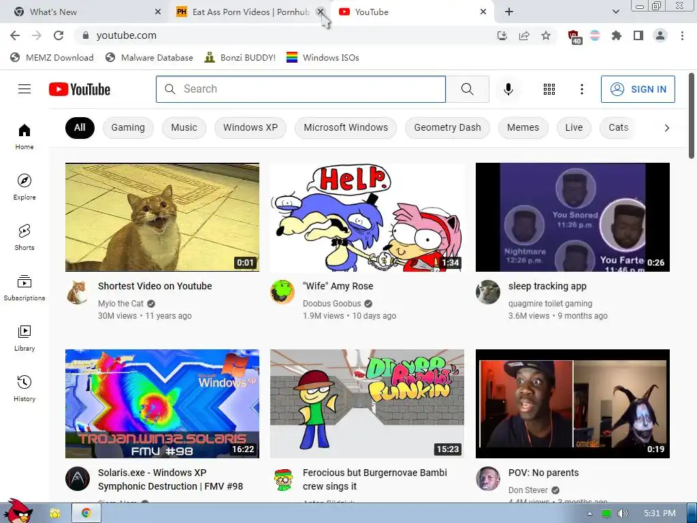Show hidden tray icons arrow
Image resolution: width=697 pixels, height=523 pixels.
click(x=589, y=513)
